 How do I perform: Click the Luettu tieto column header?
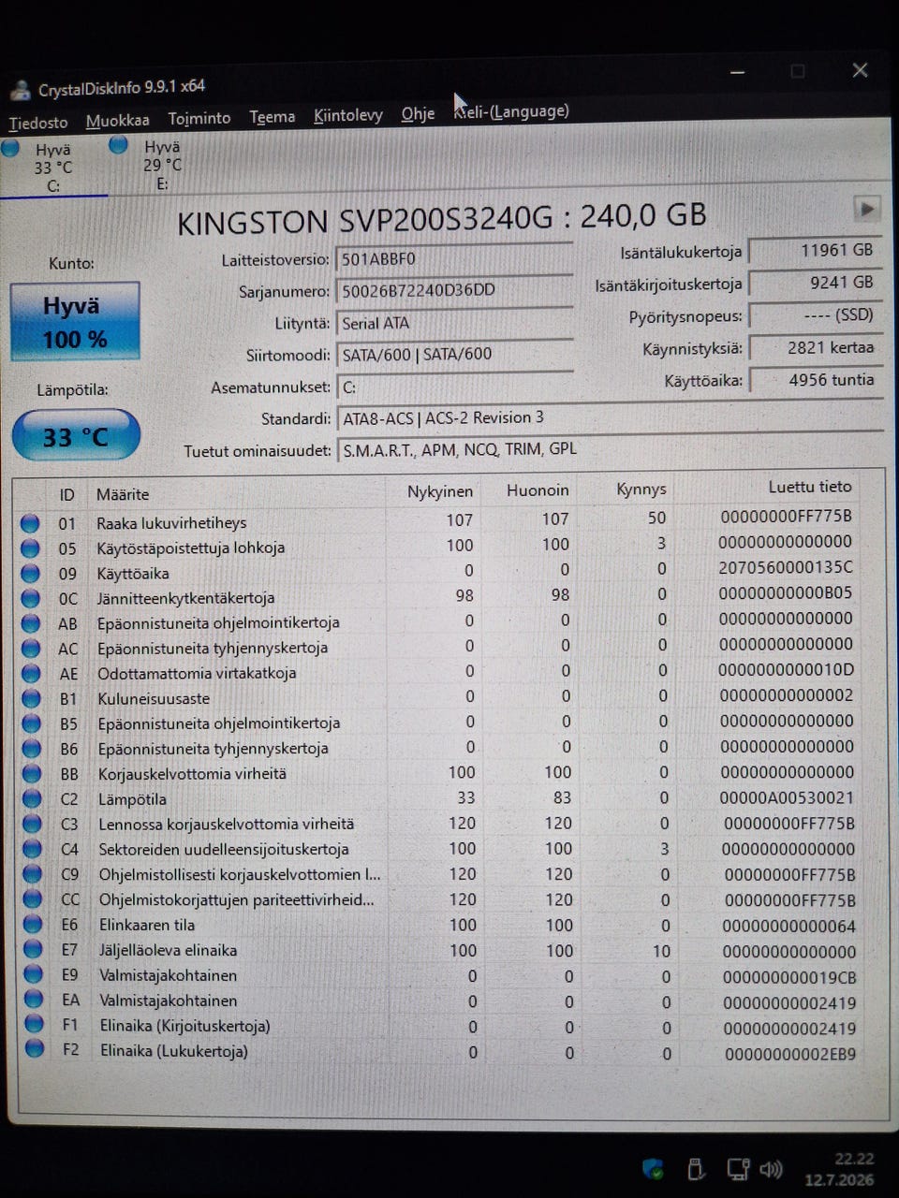(809, 487)
